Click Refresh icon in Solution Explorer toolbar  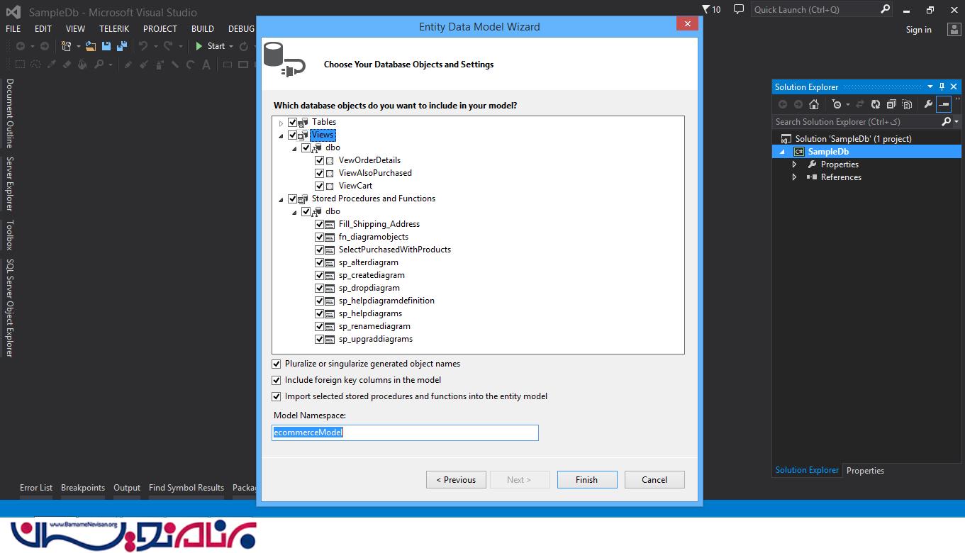876,104
